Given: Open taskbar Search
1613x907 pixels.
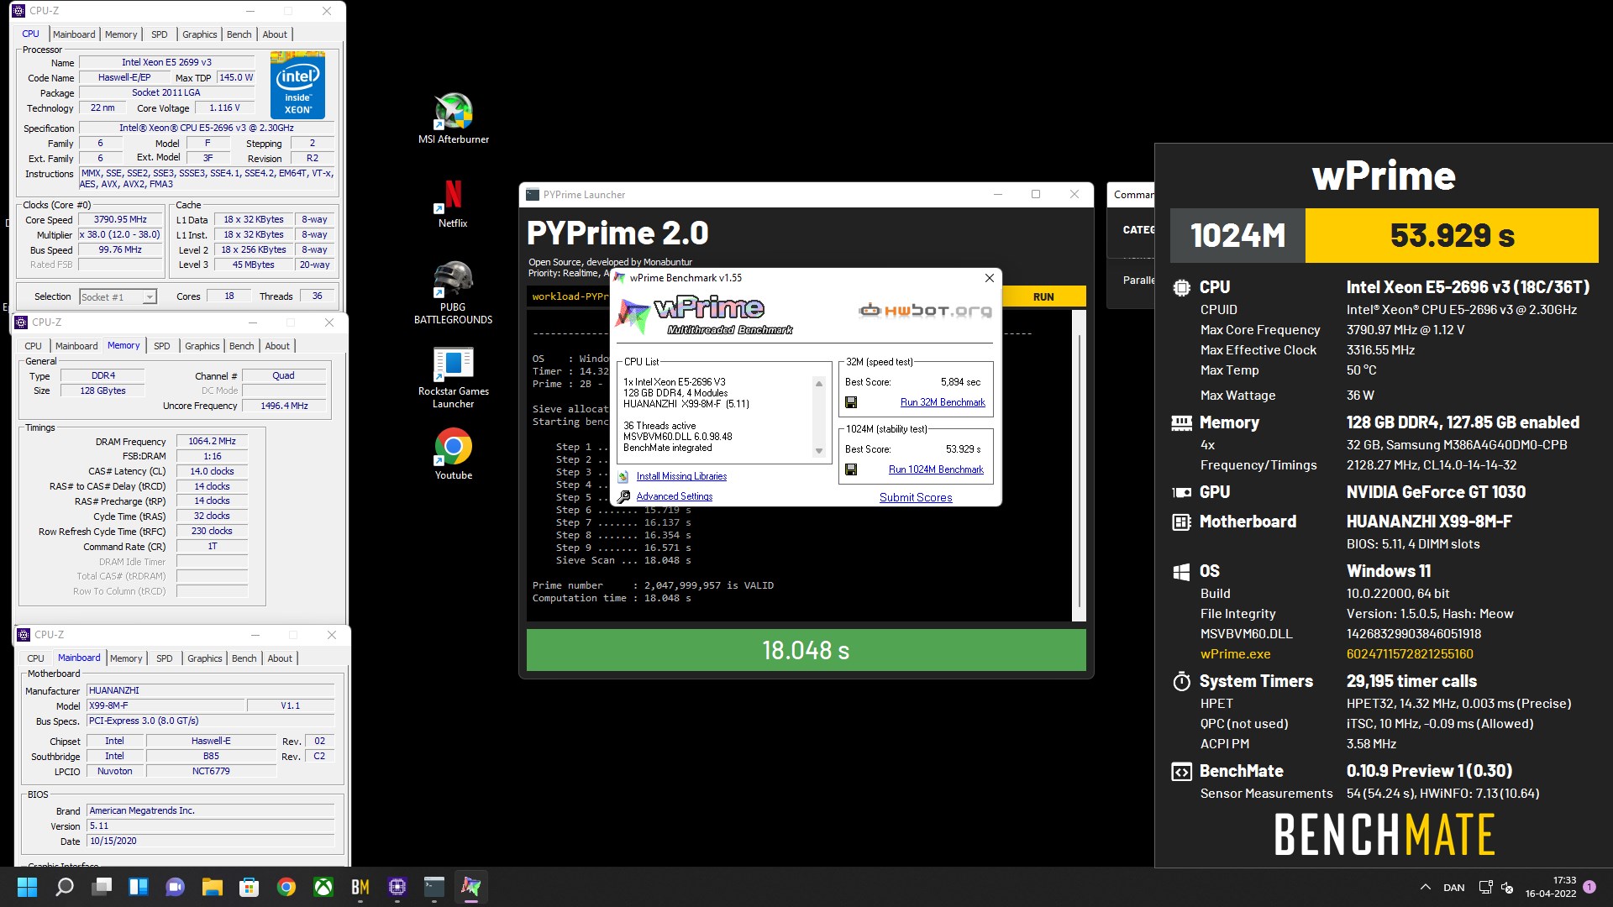Looking at the screenshot, I should (65, 887).
